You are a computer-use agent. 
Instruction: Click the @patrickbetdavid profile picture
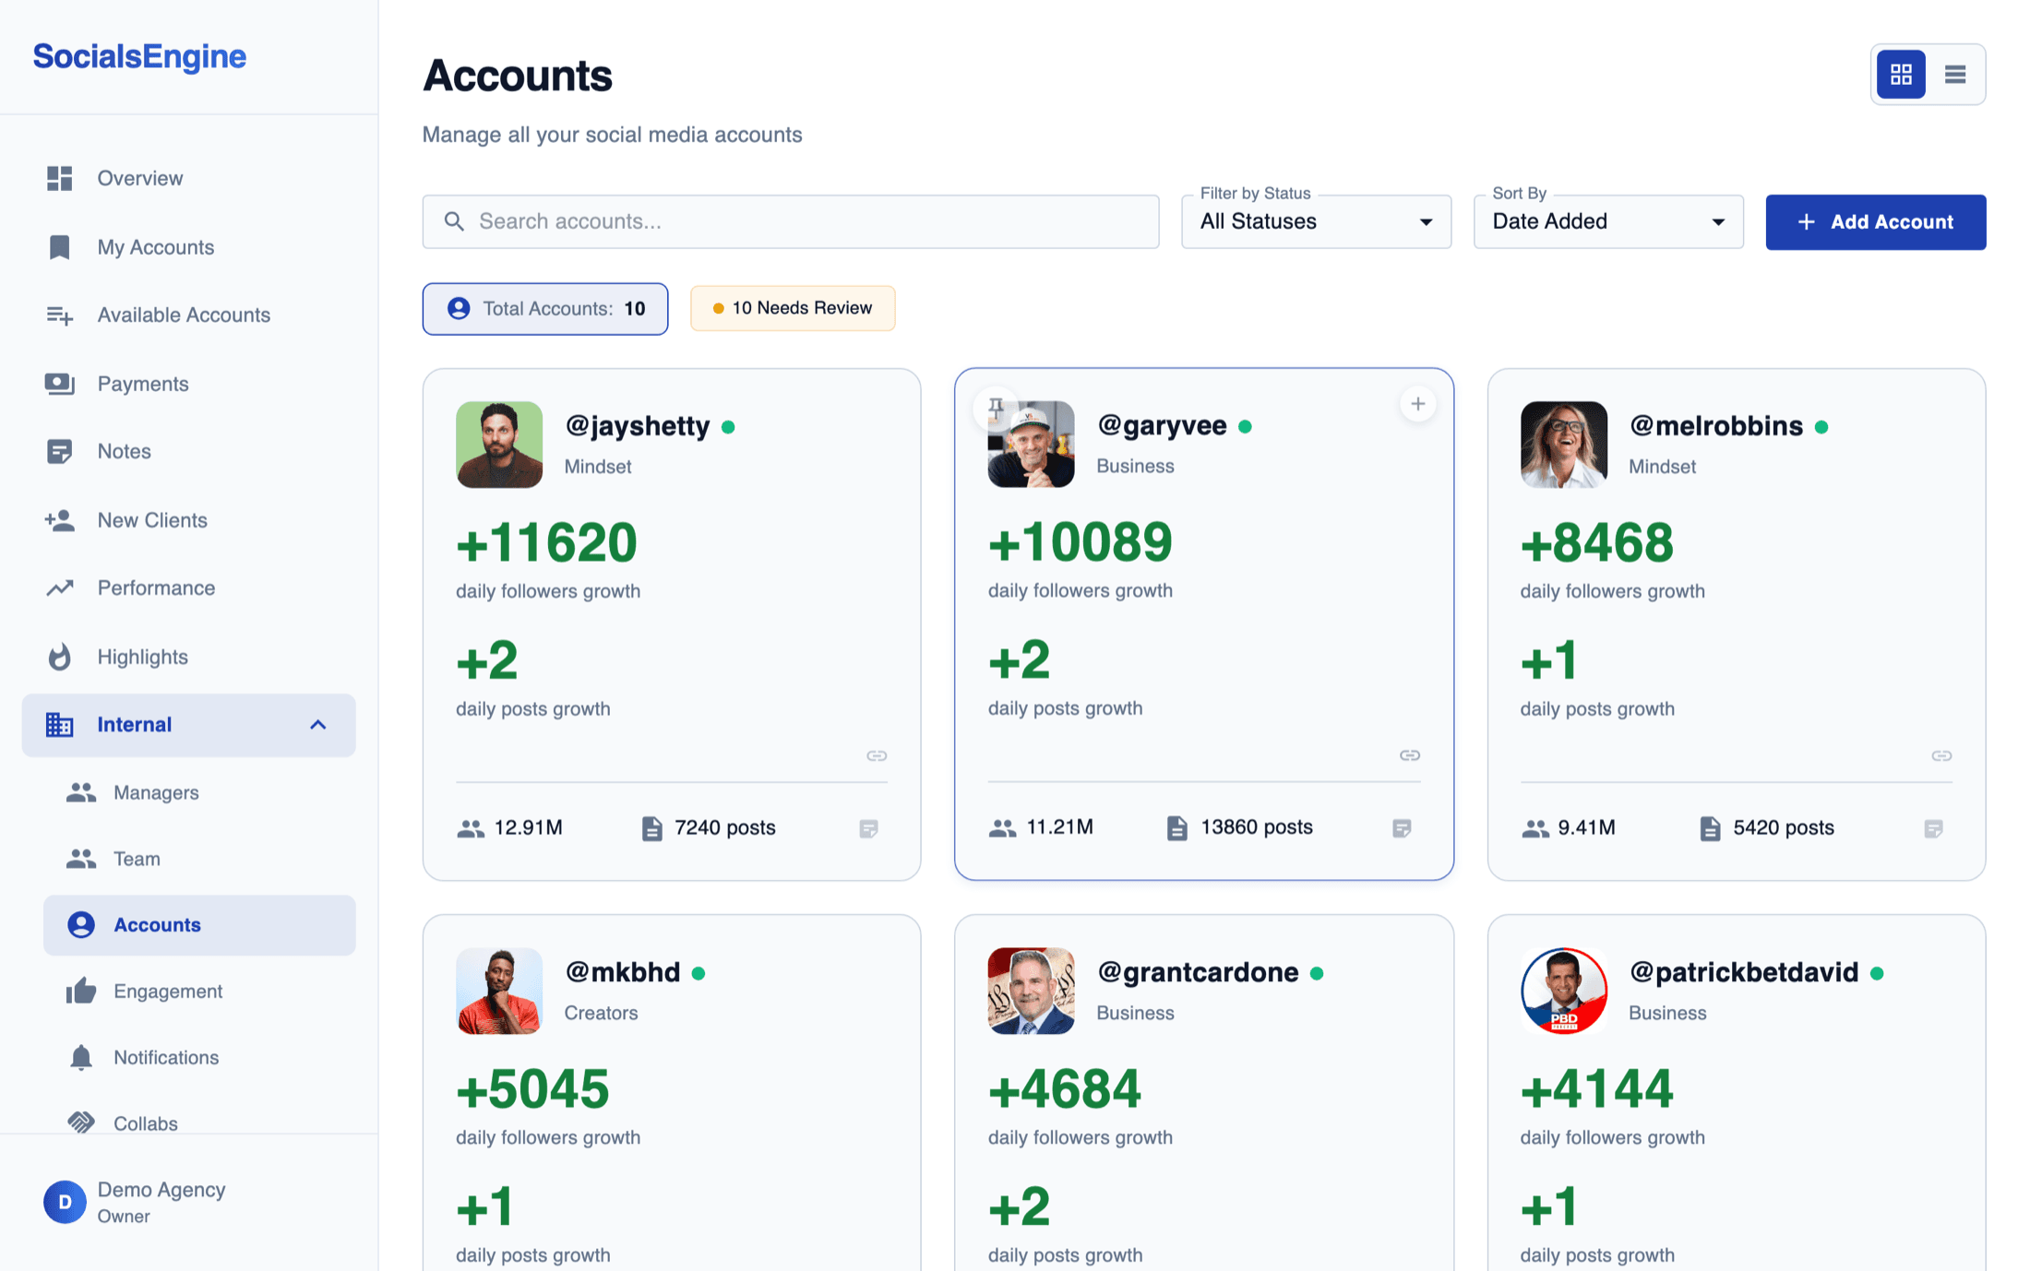pos(1564,991)
